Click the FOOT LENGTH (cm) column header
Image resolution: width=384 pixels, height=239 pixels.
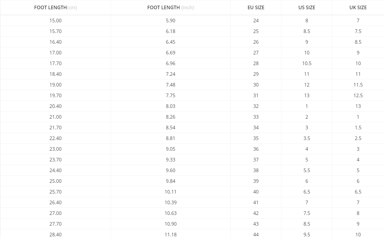point(55,7)
